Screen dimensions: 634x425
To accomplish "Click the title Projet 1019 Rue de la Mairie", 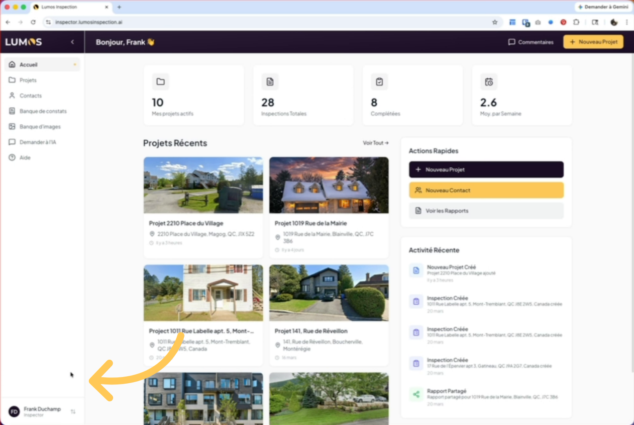I will (x=311, y=223).
